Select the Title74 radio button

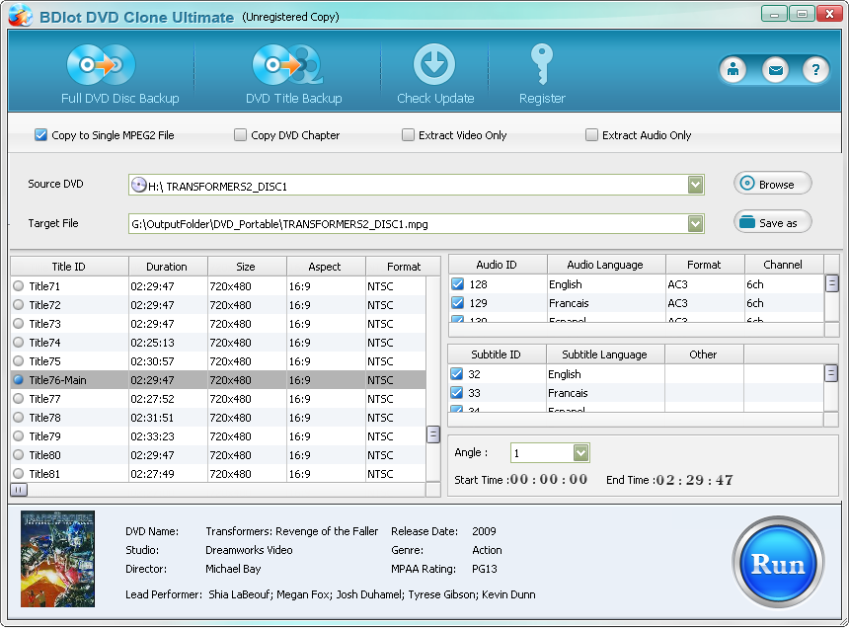(19, 343)
